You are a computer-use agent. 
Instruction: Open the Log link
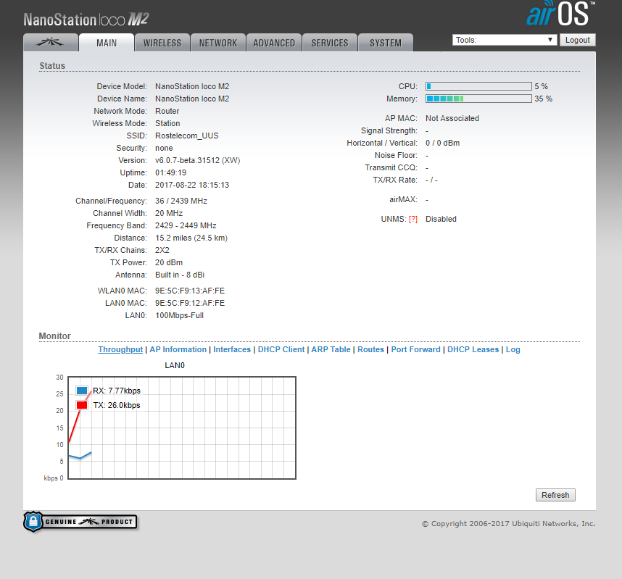tap(513, 349)
